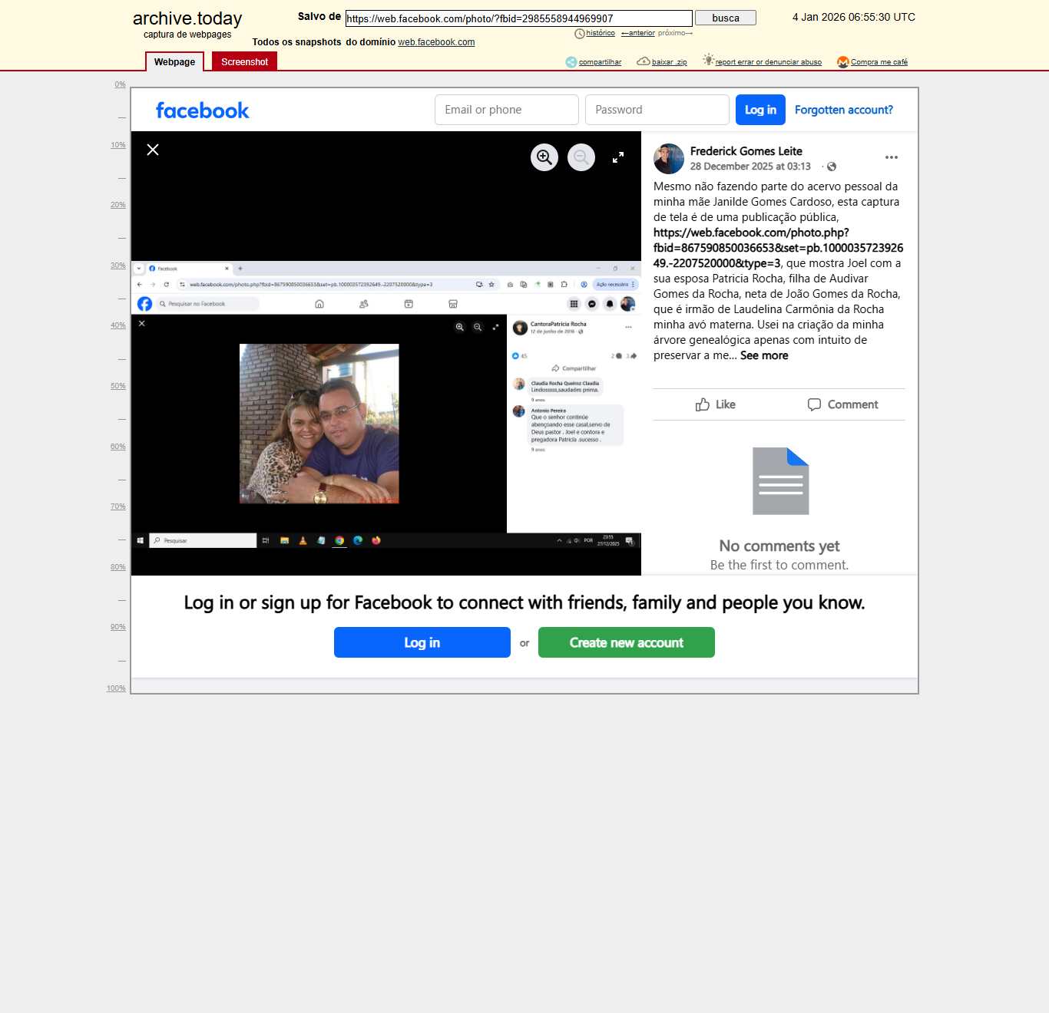
Task: Expand the post text with See more
Action: pos(764,355)
